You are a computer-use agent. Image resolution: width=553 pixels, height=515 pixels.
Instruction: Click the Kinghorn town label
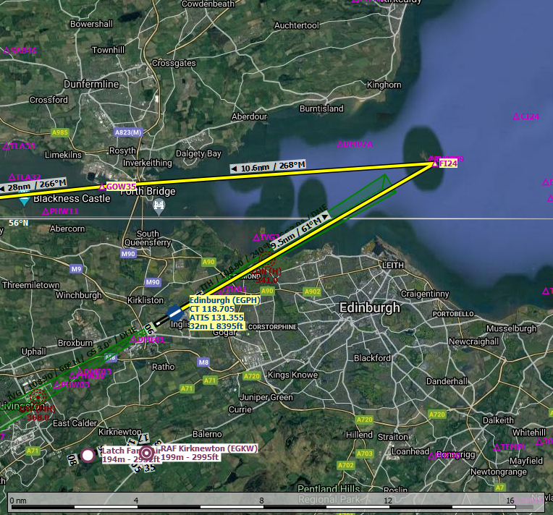click(x=384, y=85)
